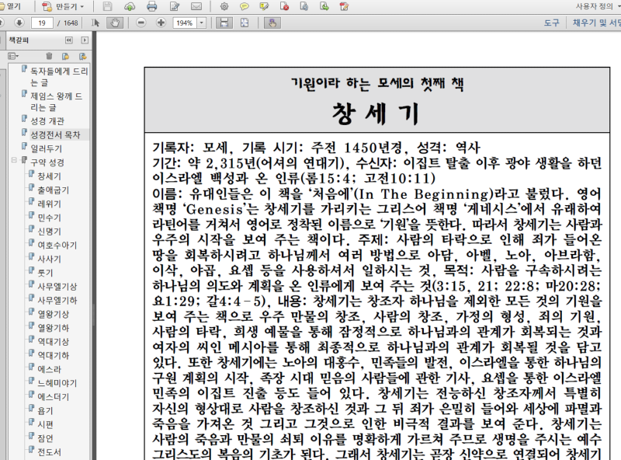The width and height of the screenshot is (621, 460).
Task: Open the 채우기 및 서명 pane
Action: pos(596,23)
